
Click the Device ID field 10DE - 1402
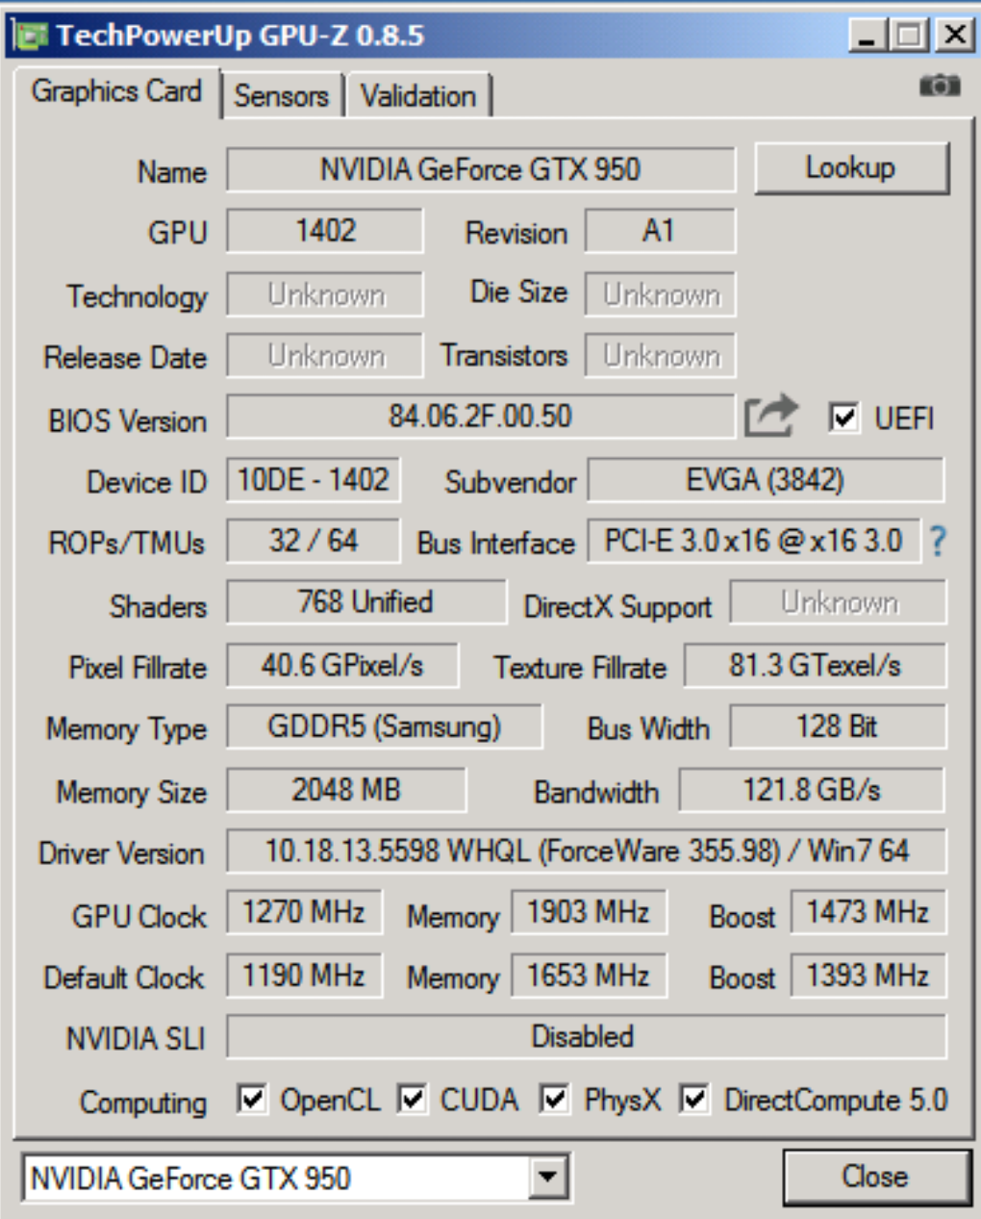point(313,479)
